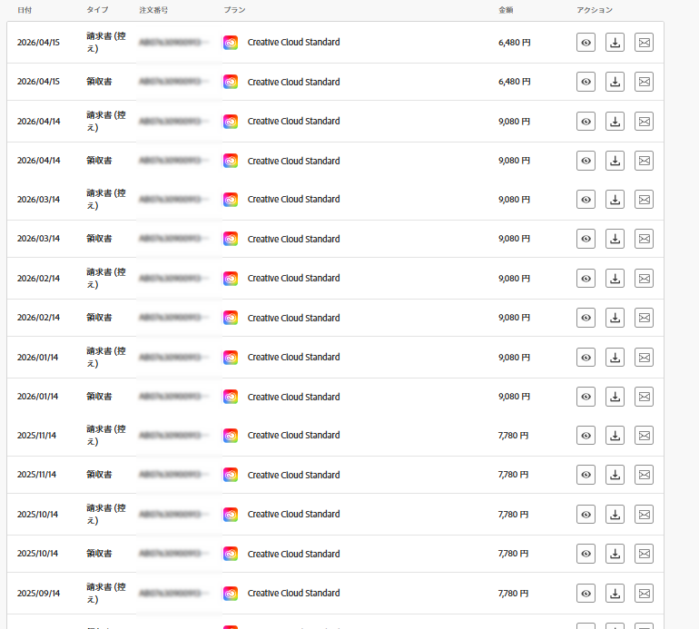
Task: Email the 2025/10/14 領収書 receipt
Action: [x=645, y=554]
